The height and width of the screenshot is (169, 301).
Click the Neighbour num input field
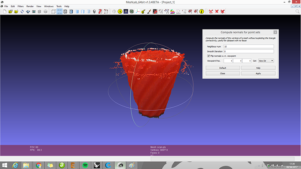pos(249,46)
